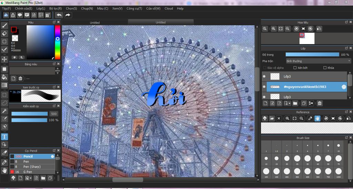The image size is (353, 189).
Task: Delete color from the palette panel
Action: 20,78
